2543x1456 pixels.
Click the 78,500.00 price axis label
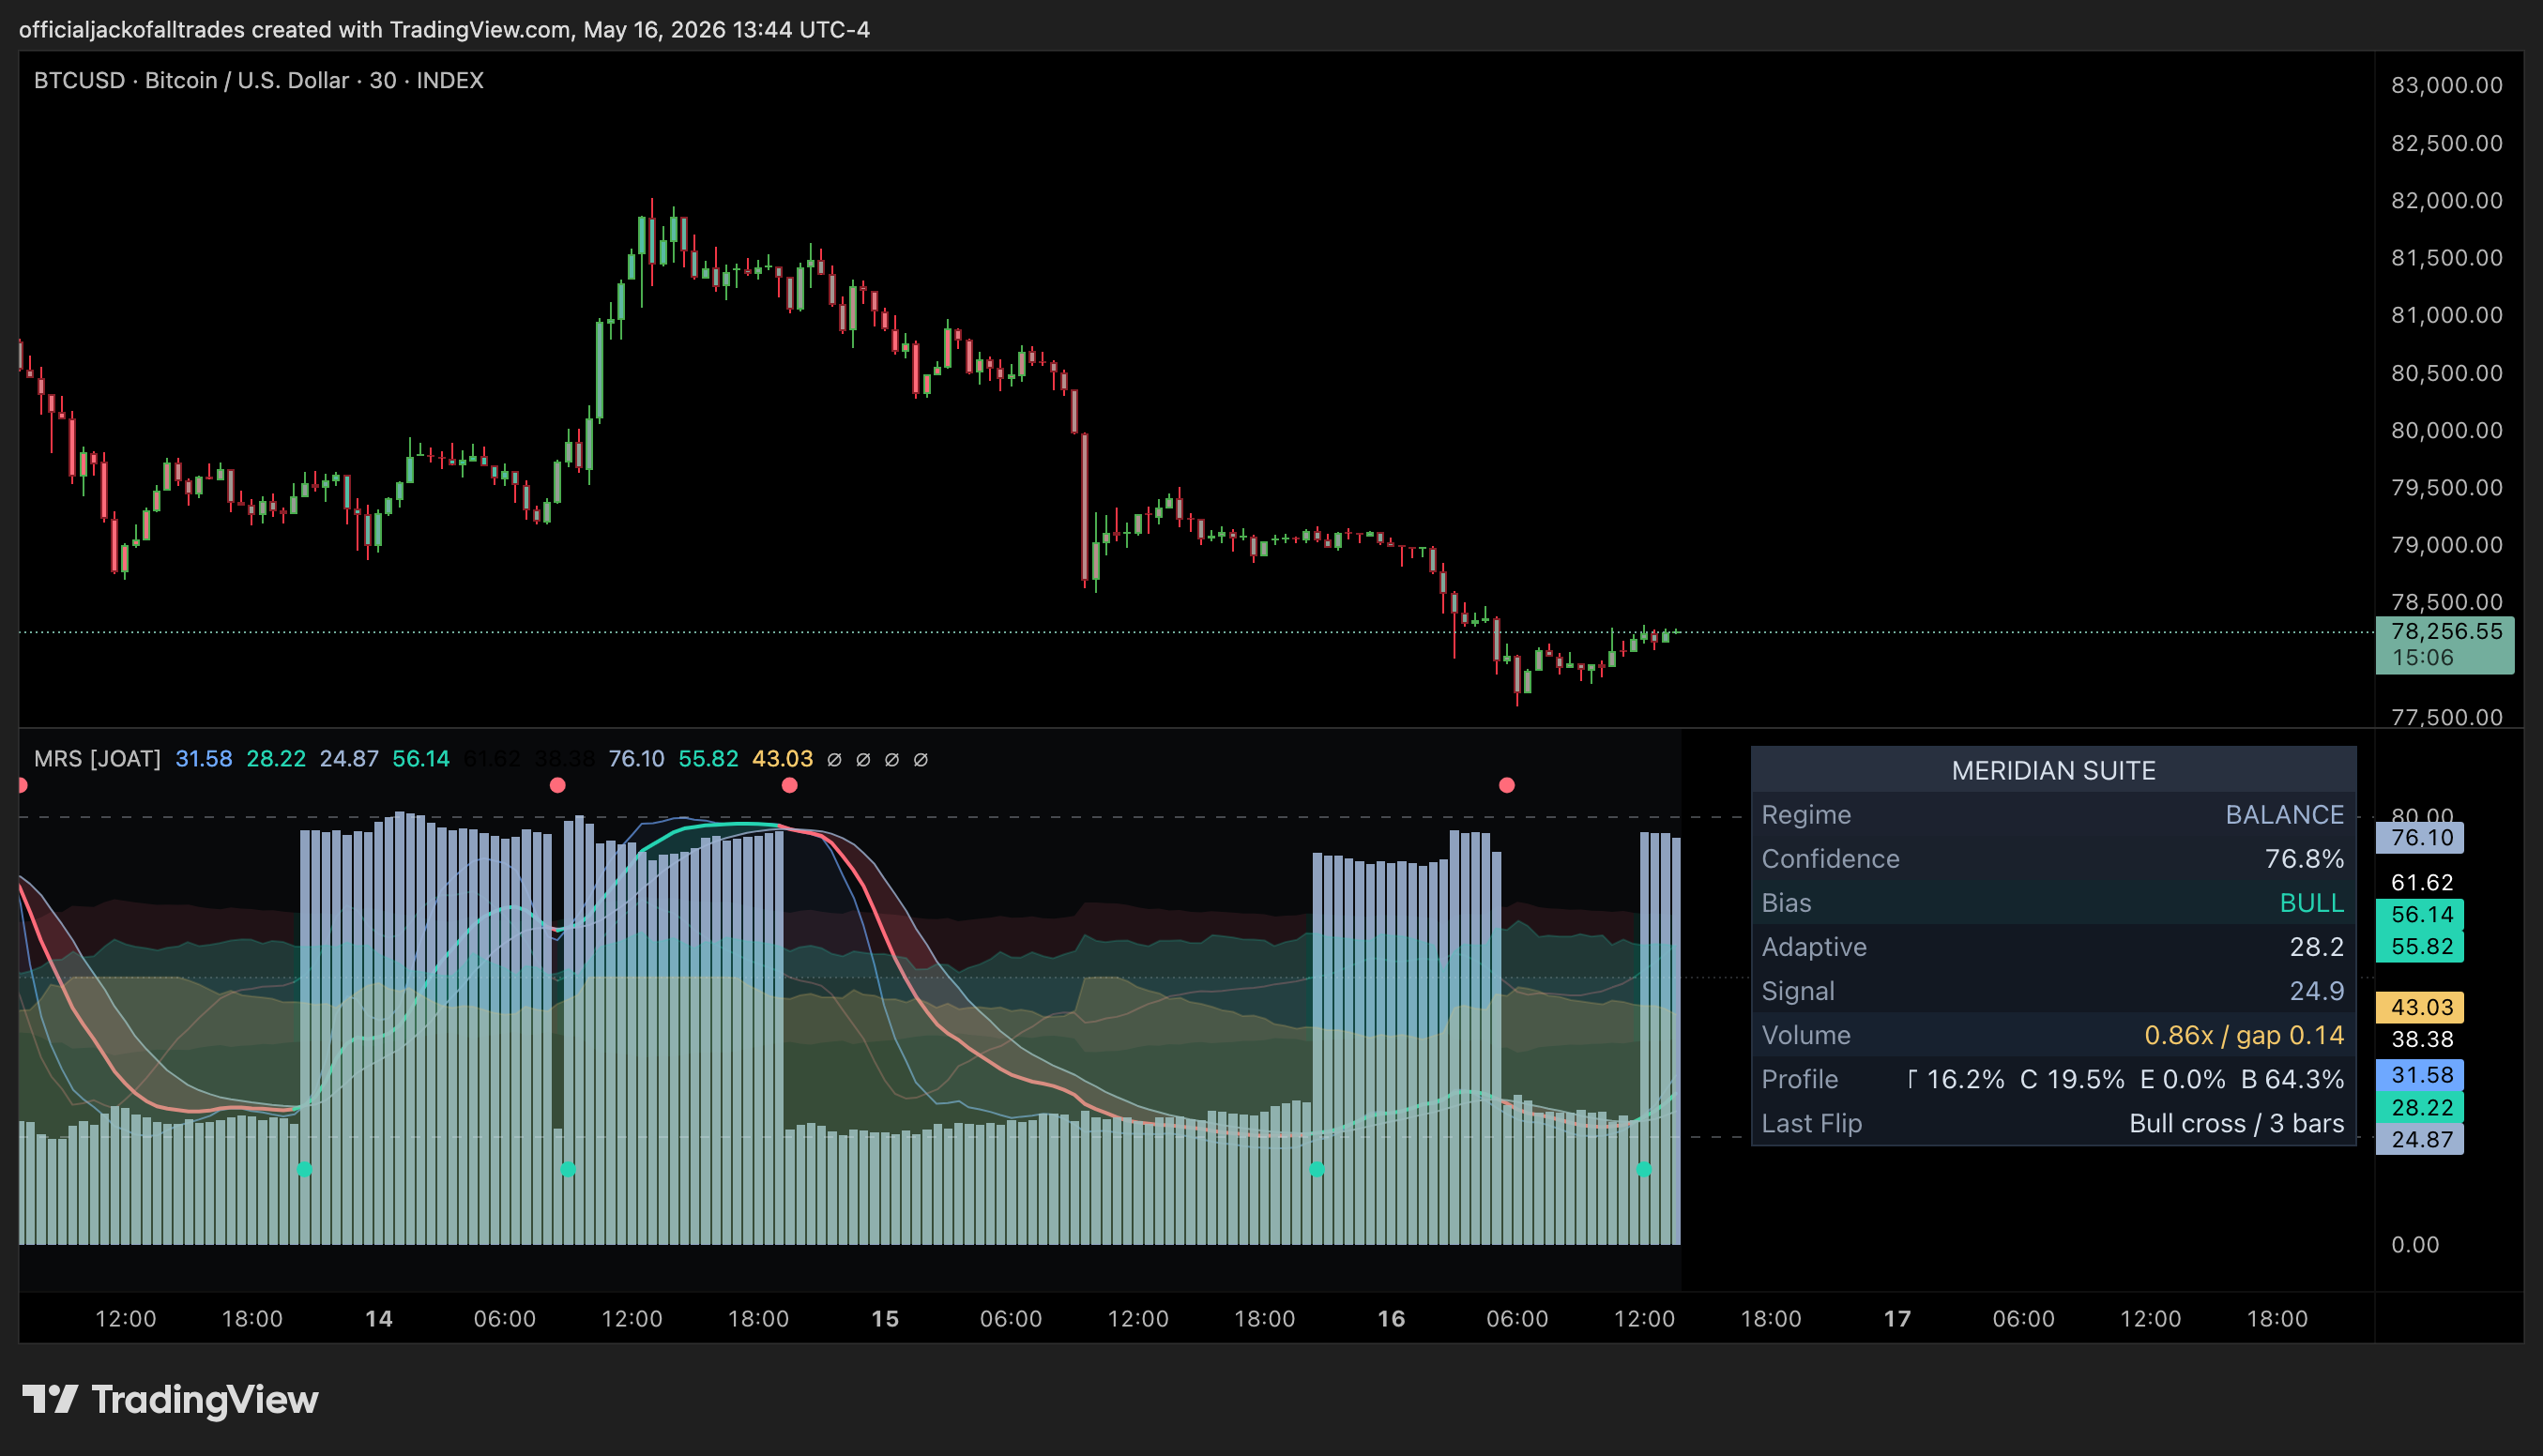point(2446,602)
